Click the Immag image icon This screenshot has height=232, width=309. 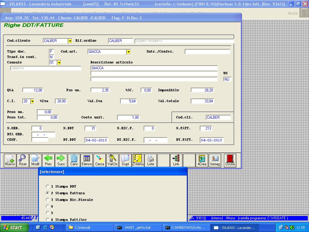point(215,160)
